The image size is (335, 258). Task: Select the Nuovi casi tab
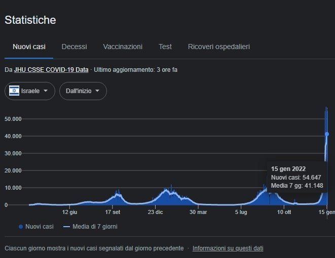pyautogui.click(x=29, y=47)
